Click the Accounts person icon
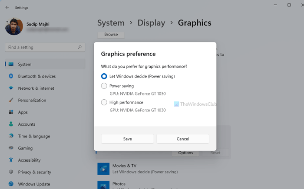The image size is (304, 189). (x=11, y=124)
